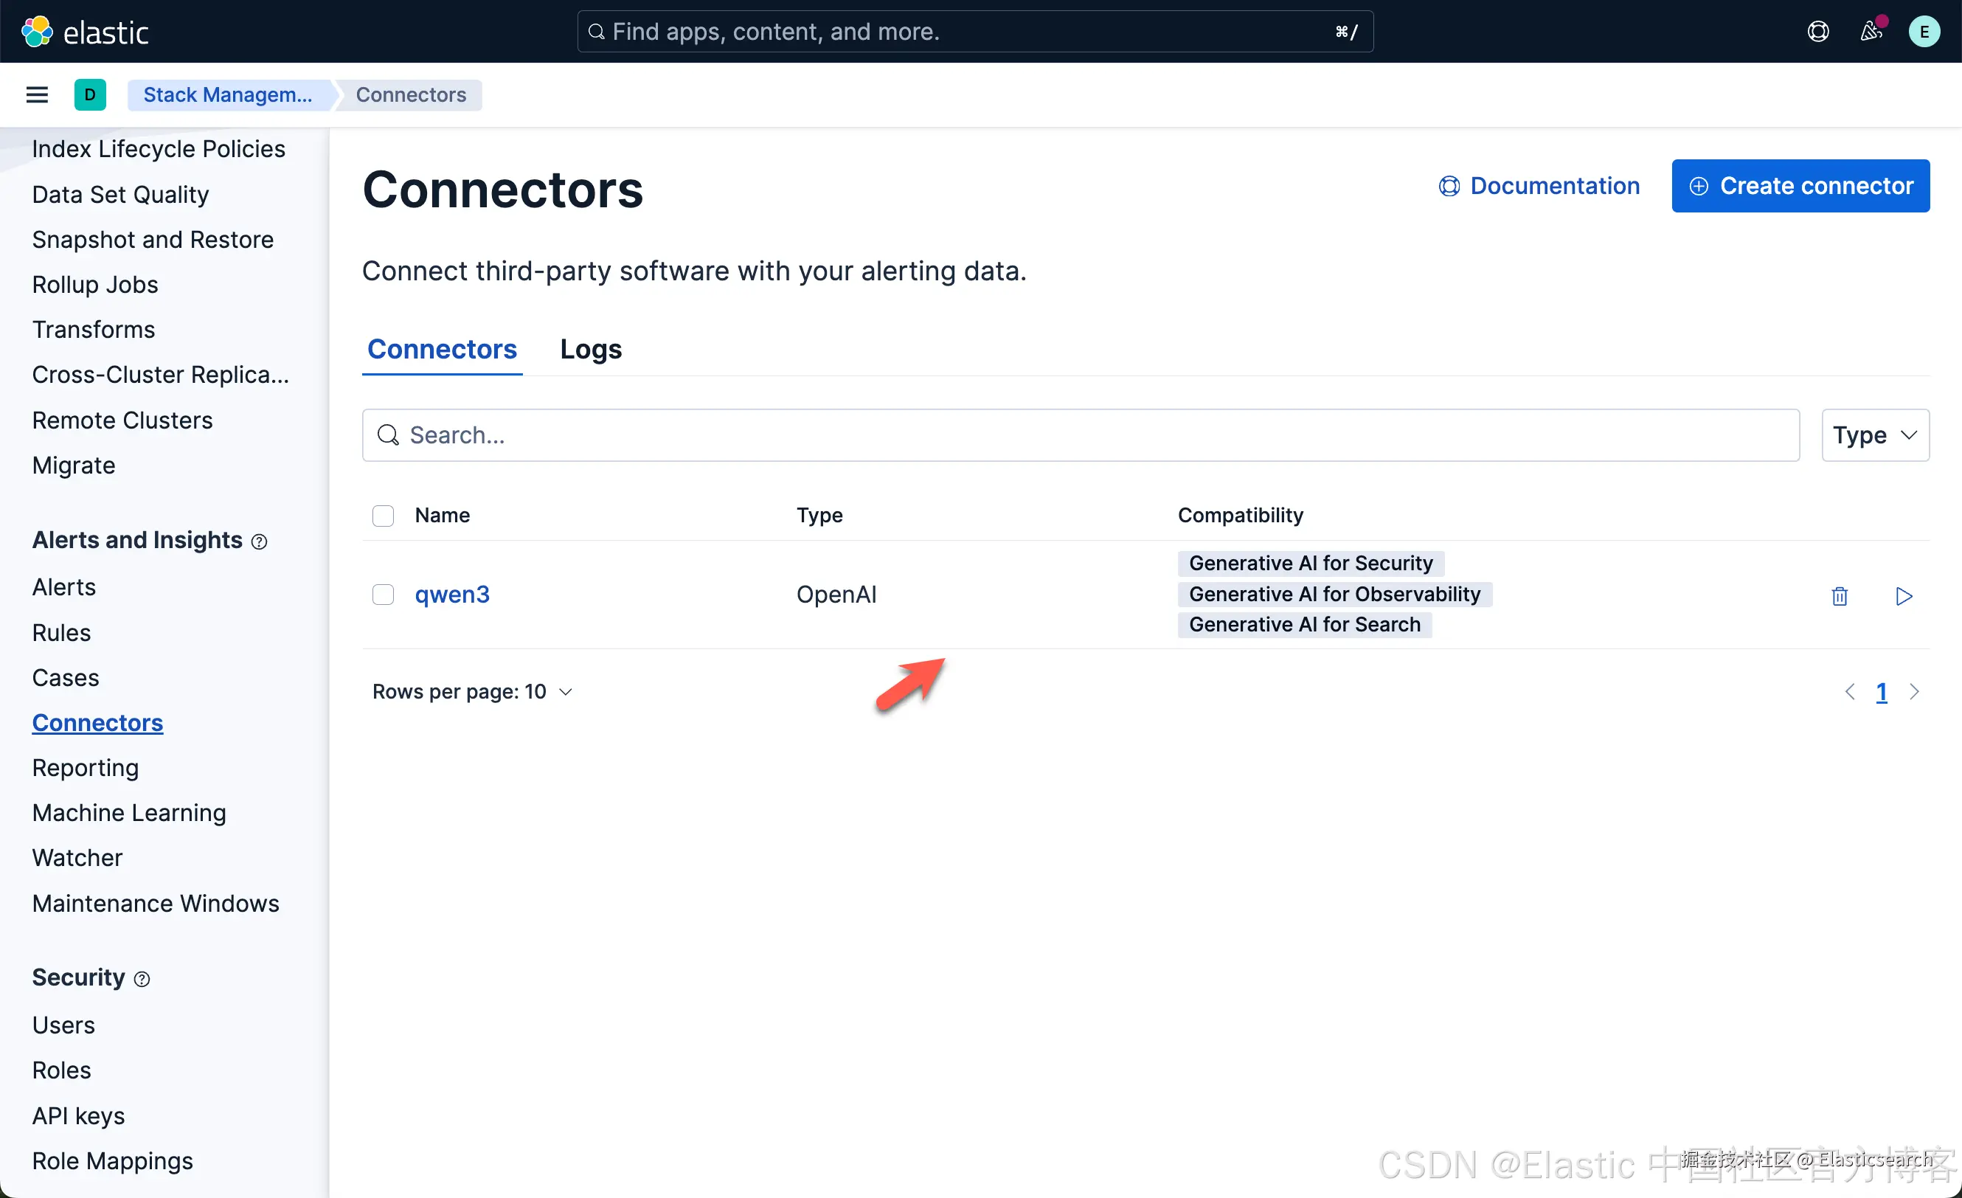This screenshot has width=1962, height=1198.
Task: Open the qwen3 connector link
Action: pyautogui.click(x=451, y=595)
